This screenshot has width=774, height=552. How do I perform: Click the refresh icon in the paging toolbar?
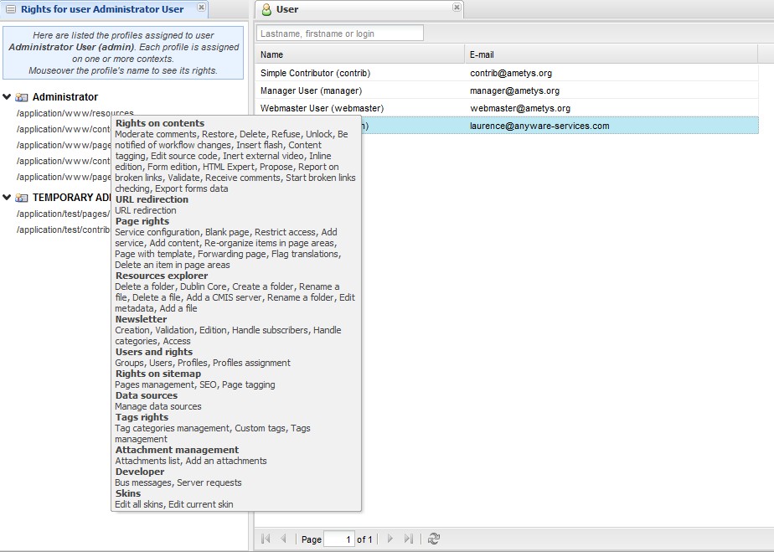(433, 539)
